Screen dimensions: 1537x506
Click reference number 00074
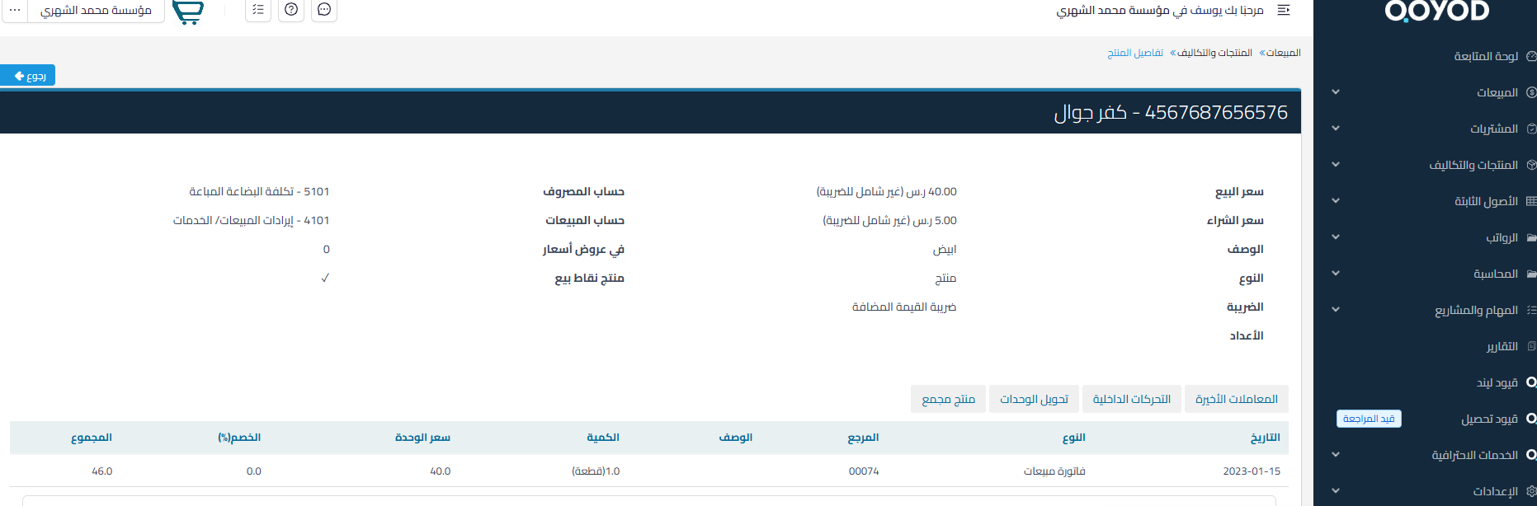864,471
